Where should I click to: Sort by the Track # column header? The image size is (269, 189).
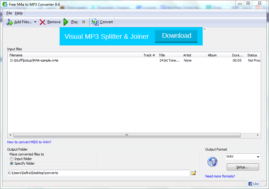click(x=149, y=55)
